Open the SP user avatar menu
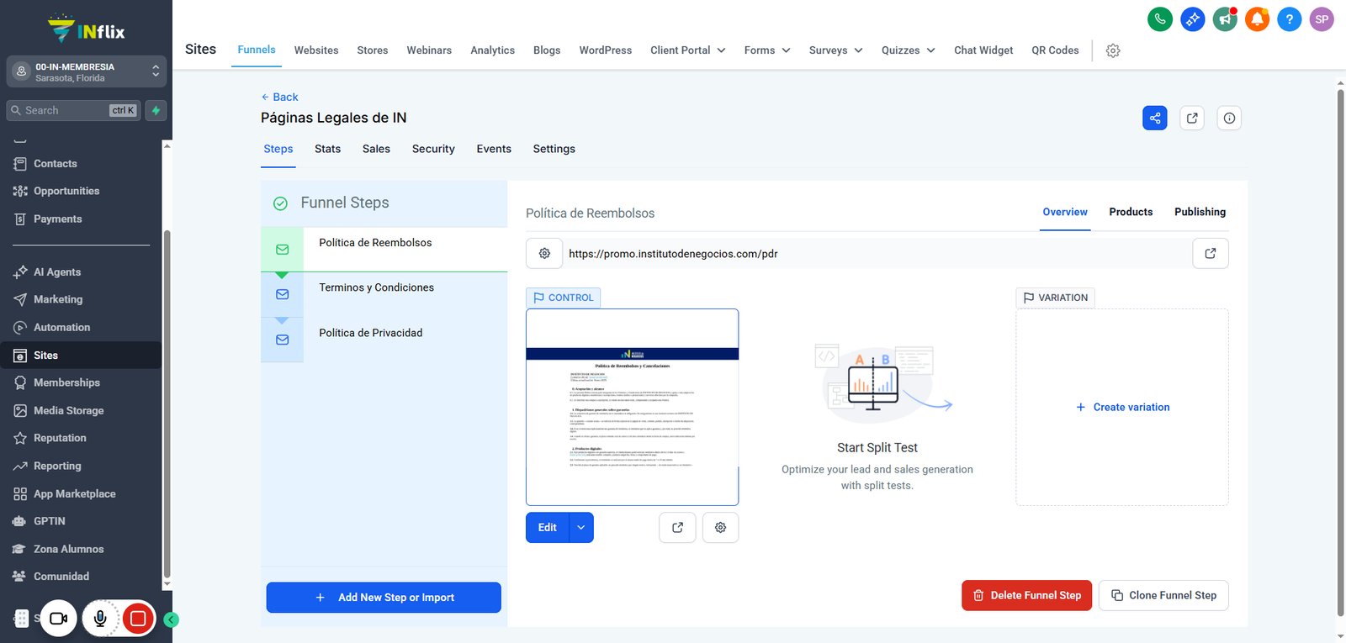Image resolution: width=1346 pixels, height=643 pixels. tap(1322, 19)
